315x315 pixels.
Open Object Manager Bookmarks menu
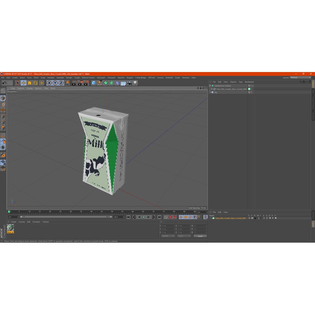coord(249,82)
